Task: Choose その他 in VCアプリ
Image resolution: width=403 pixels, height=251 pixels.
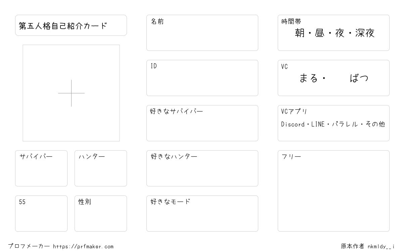Action: (x=375, y=124)
